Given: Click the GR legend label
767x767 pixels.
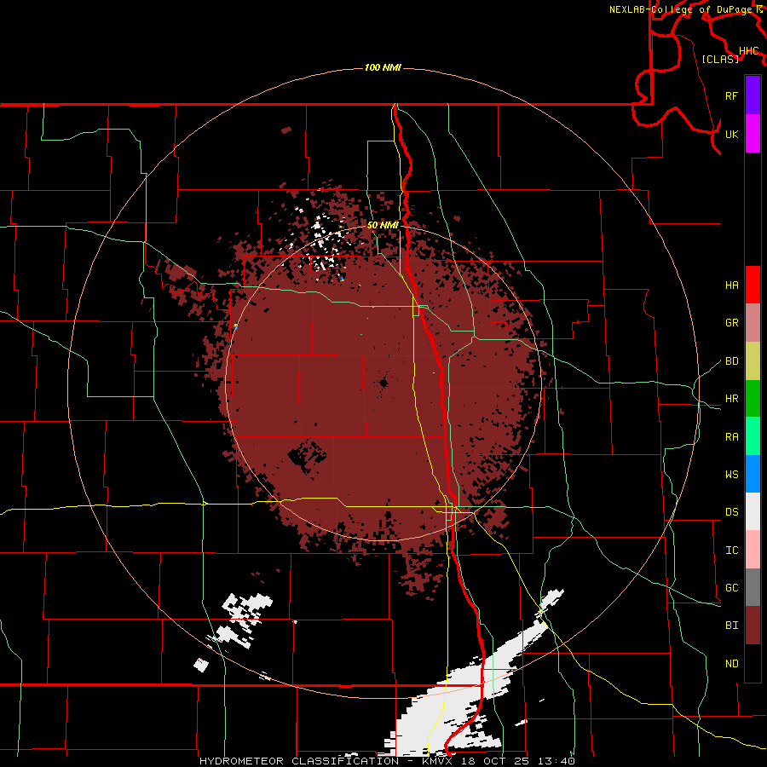Looking at the screenshot, I should (731, 323).
